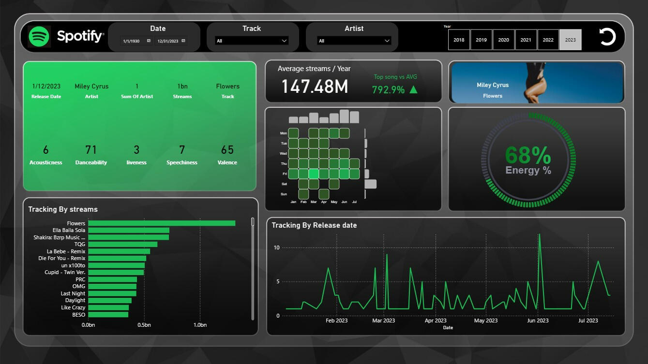This screenshot has width=648, height=364.
Task: Click the 68% Energy gauge ring
Action: click(x=528, y=160)
